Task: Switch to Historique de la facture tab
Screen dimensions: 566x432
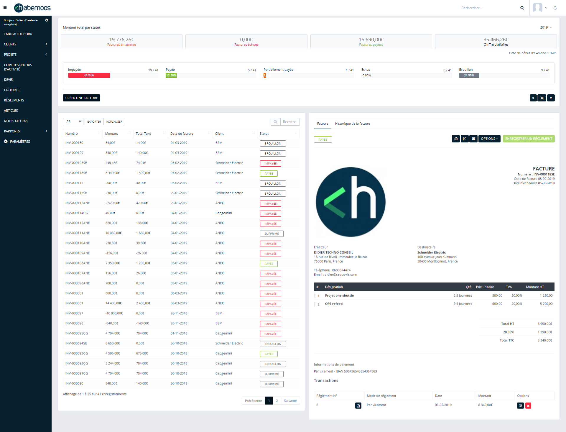Action: [x=353, y=124]
